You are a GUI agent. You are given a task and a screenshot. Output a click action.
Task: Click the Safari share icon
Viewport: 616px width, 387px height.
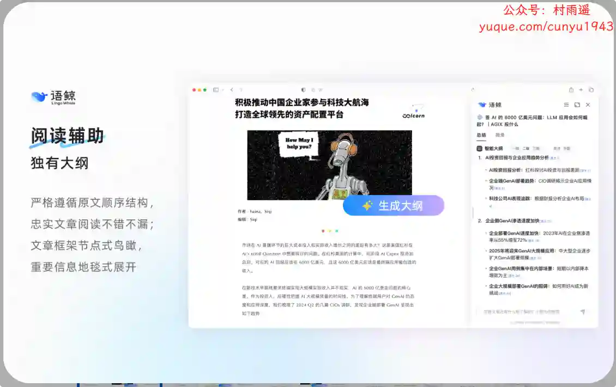[571, 90]
